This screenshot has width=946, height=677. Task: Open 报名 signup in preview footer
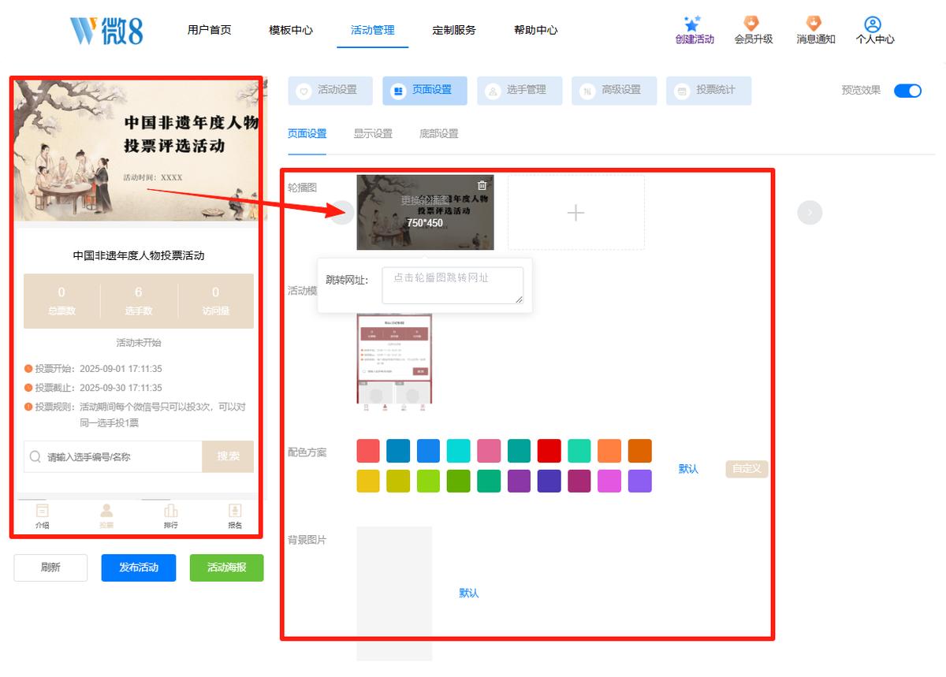coord(235,516)
